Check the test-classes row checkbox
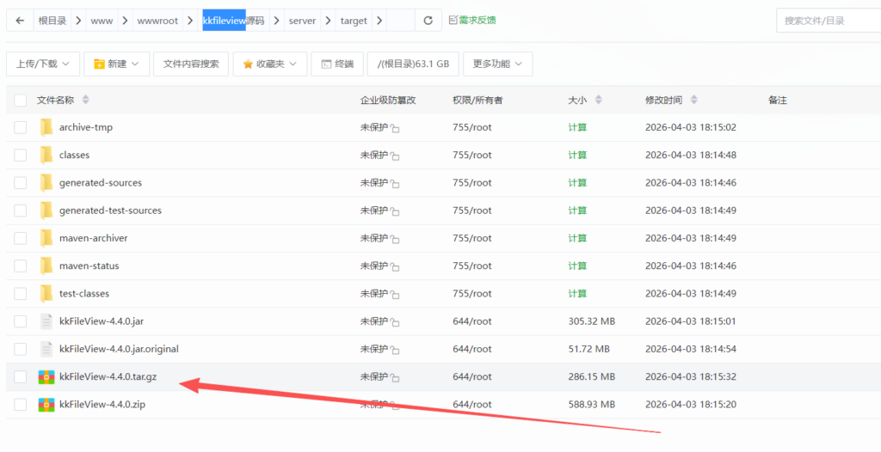881x452 pixels. (x=21, y=294)
